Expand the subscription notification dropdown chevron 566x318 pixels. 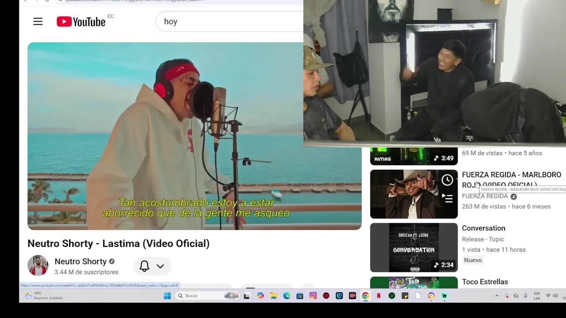160,266
